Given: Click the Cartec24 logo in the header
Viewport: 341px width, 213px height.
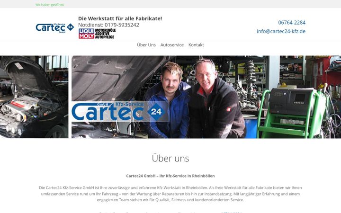Looking at the screenshot, I should click(55, 28).
